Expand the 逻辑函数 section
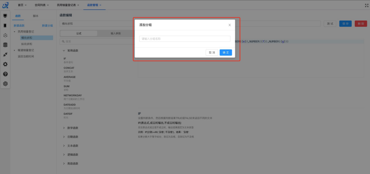 (x=64, y=155)
